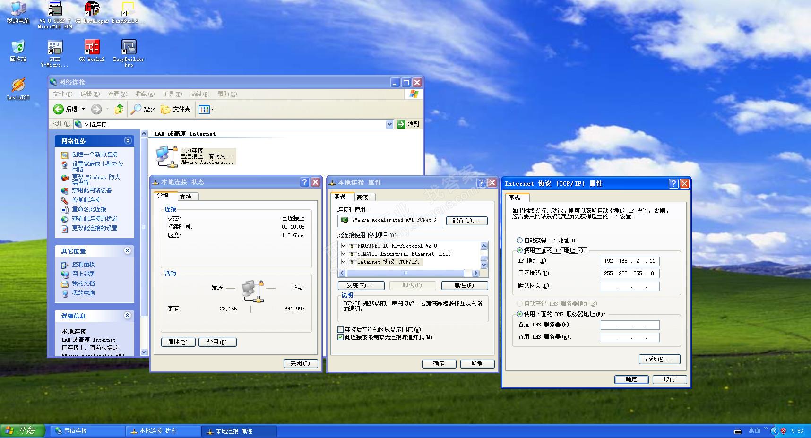811x438 pixels.
Task: Toggle 此连接被限制或无连接时通知我 checkbox
Action: (340, 337)
